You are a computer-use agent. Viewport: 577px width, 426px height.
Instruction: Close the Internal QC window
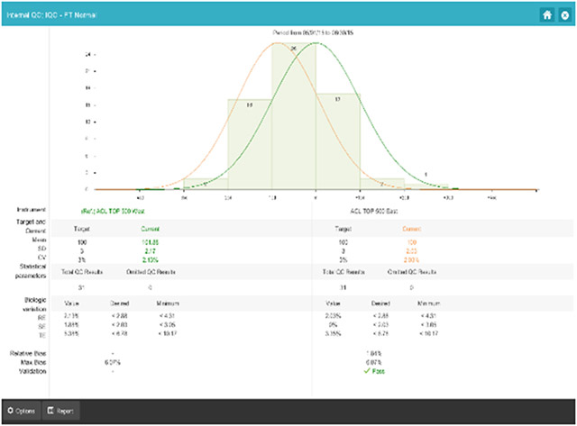[565, 15]
